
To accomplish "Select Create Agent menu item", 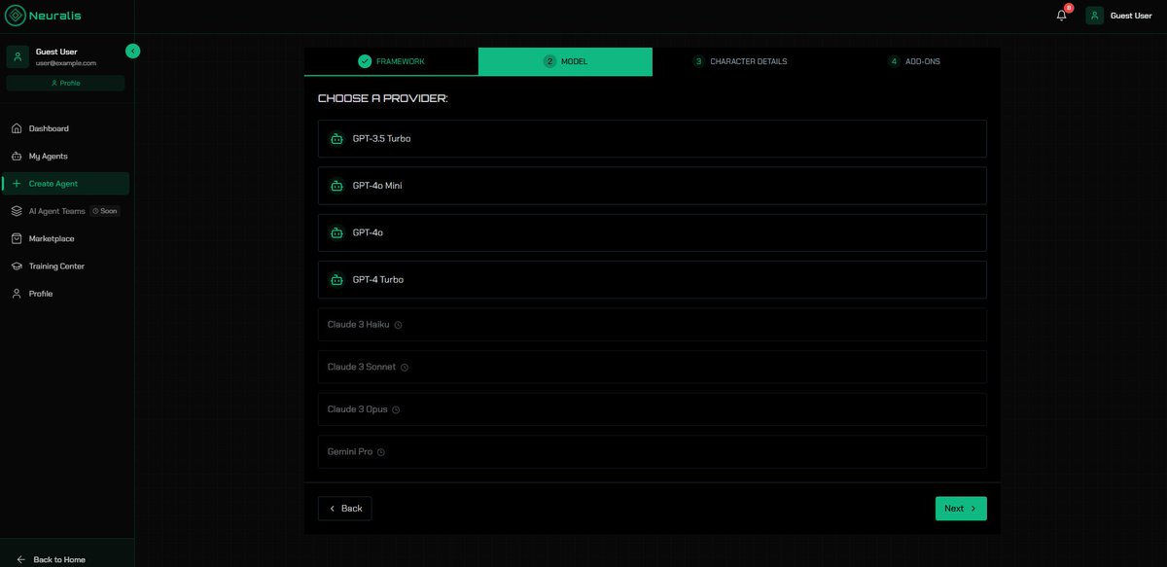I will pos(65,184).
